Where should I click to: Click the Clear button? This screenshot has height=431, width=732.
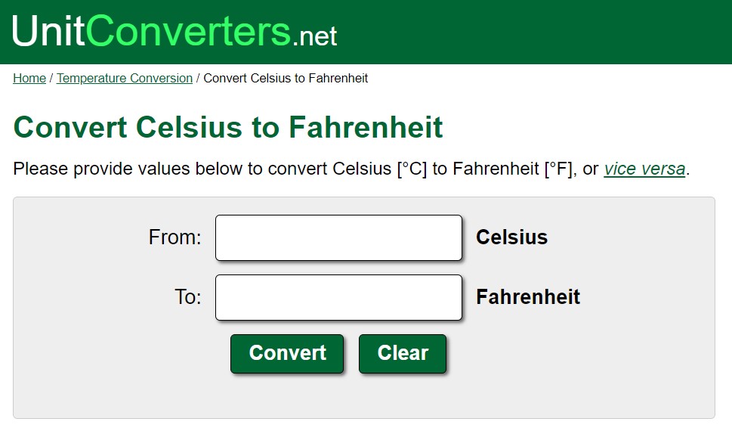(403, 353)
